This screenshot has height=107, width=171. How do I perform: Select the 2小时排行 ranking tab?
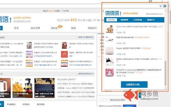(x=11, y=104)
